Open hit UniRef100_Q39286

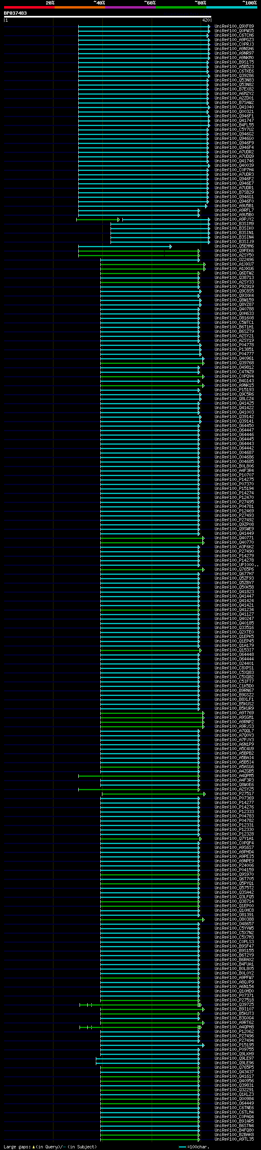coord(234,76)
